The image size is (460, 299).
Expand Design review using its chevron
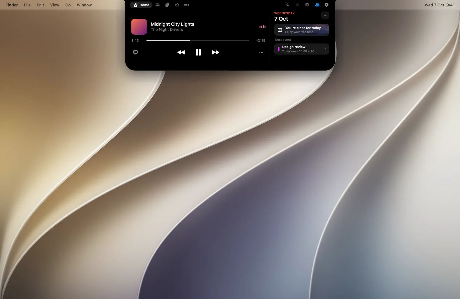[x=325, y=49]
